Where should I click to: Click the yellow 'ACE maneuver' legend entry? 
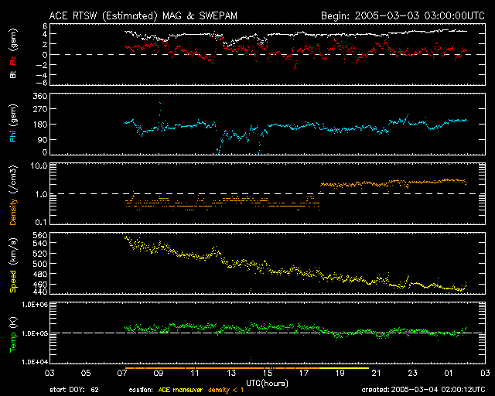click(180, 390)
